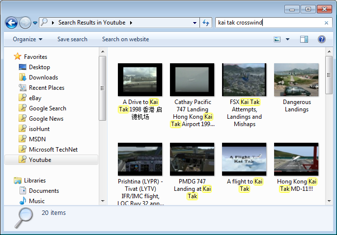337x235 pixels.
Task: Click the isoHunt connector icon
Action: point(23,129)
